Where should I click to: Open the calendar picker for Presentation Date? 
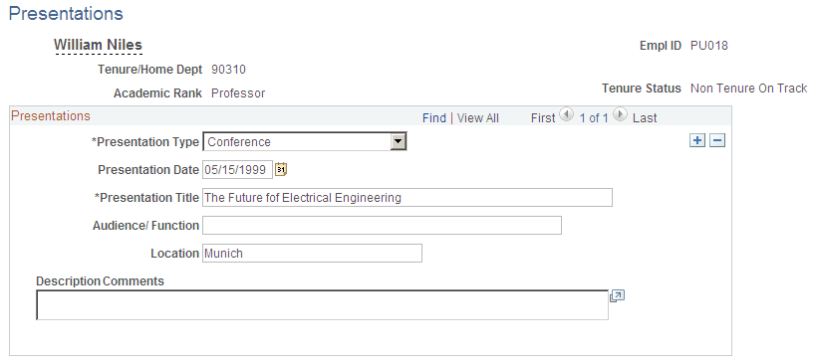point(281,169)
